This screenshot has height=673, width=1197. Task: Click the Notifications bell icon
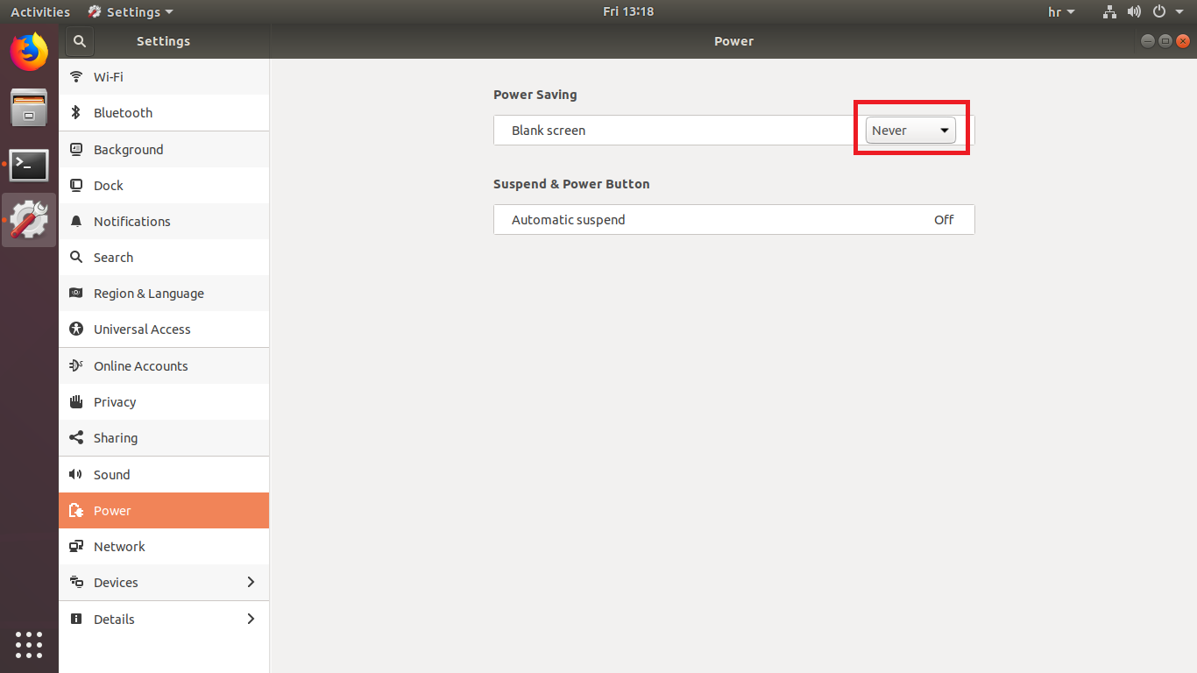76,222
